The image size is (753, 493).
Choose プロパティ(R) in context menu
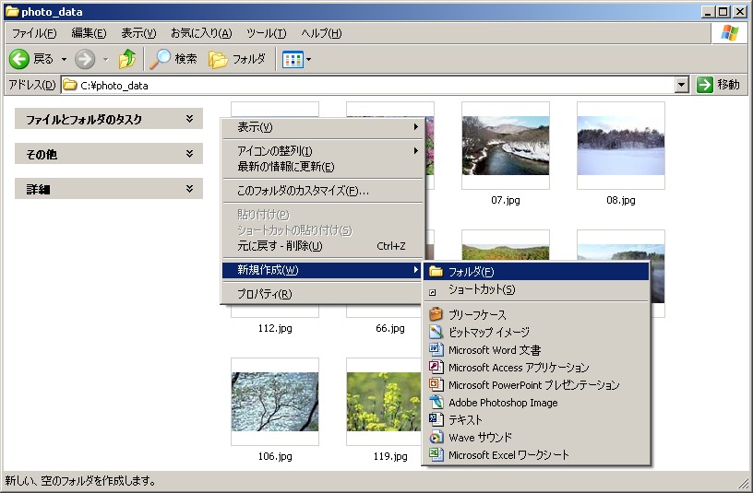tap(322, 294)
